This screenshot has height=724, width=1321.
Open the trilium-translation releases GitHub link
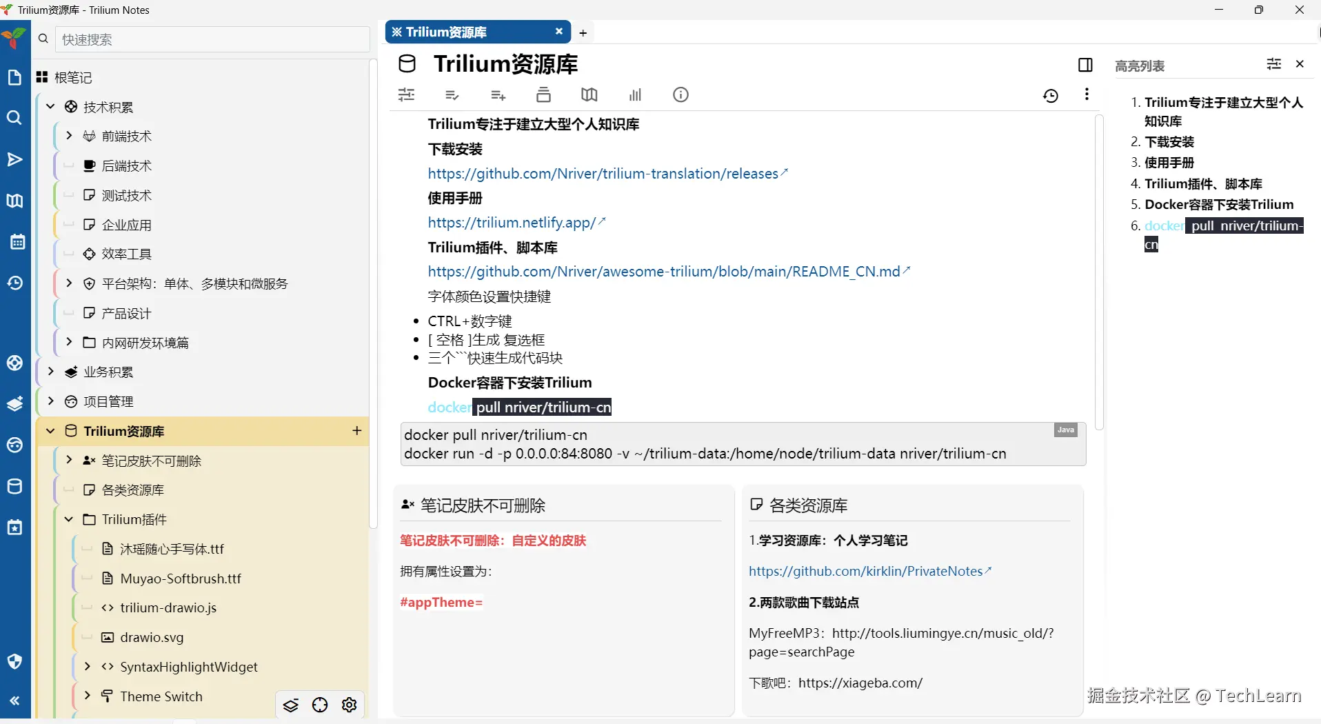point(603,174)
